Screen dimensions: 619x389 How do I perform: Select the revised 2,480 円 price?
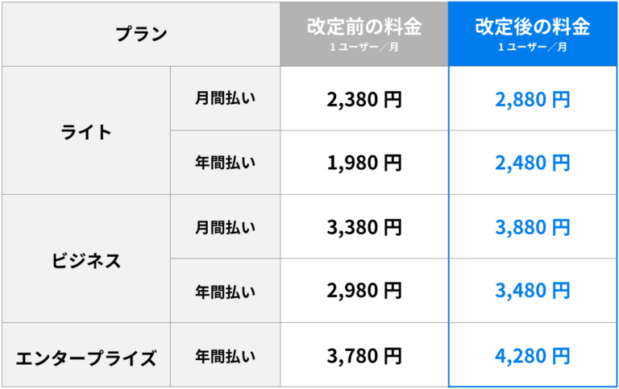click(532, 163)
